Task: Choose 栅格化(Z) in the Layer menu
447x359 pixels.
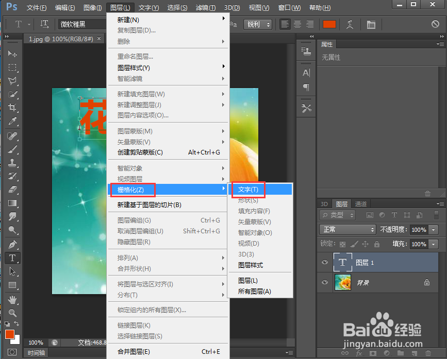Action: pos(168,190)
